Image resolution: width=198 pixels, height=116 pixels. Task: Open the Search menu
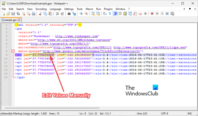[20, 9]
